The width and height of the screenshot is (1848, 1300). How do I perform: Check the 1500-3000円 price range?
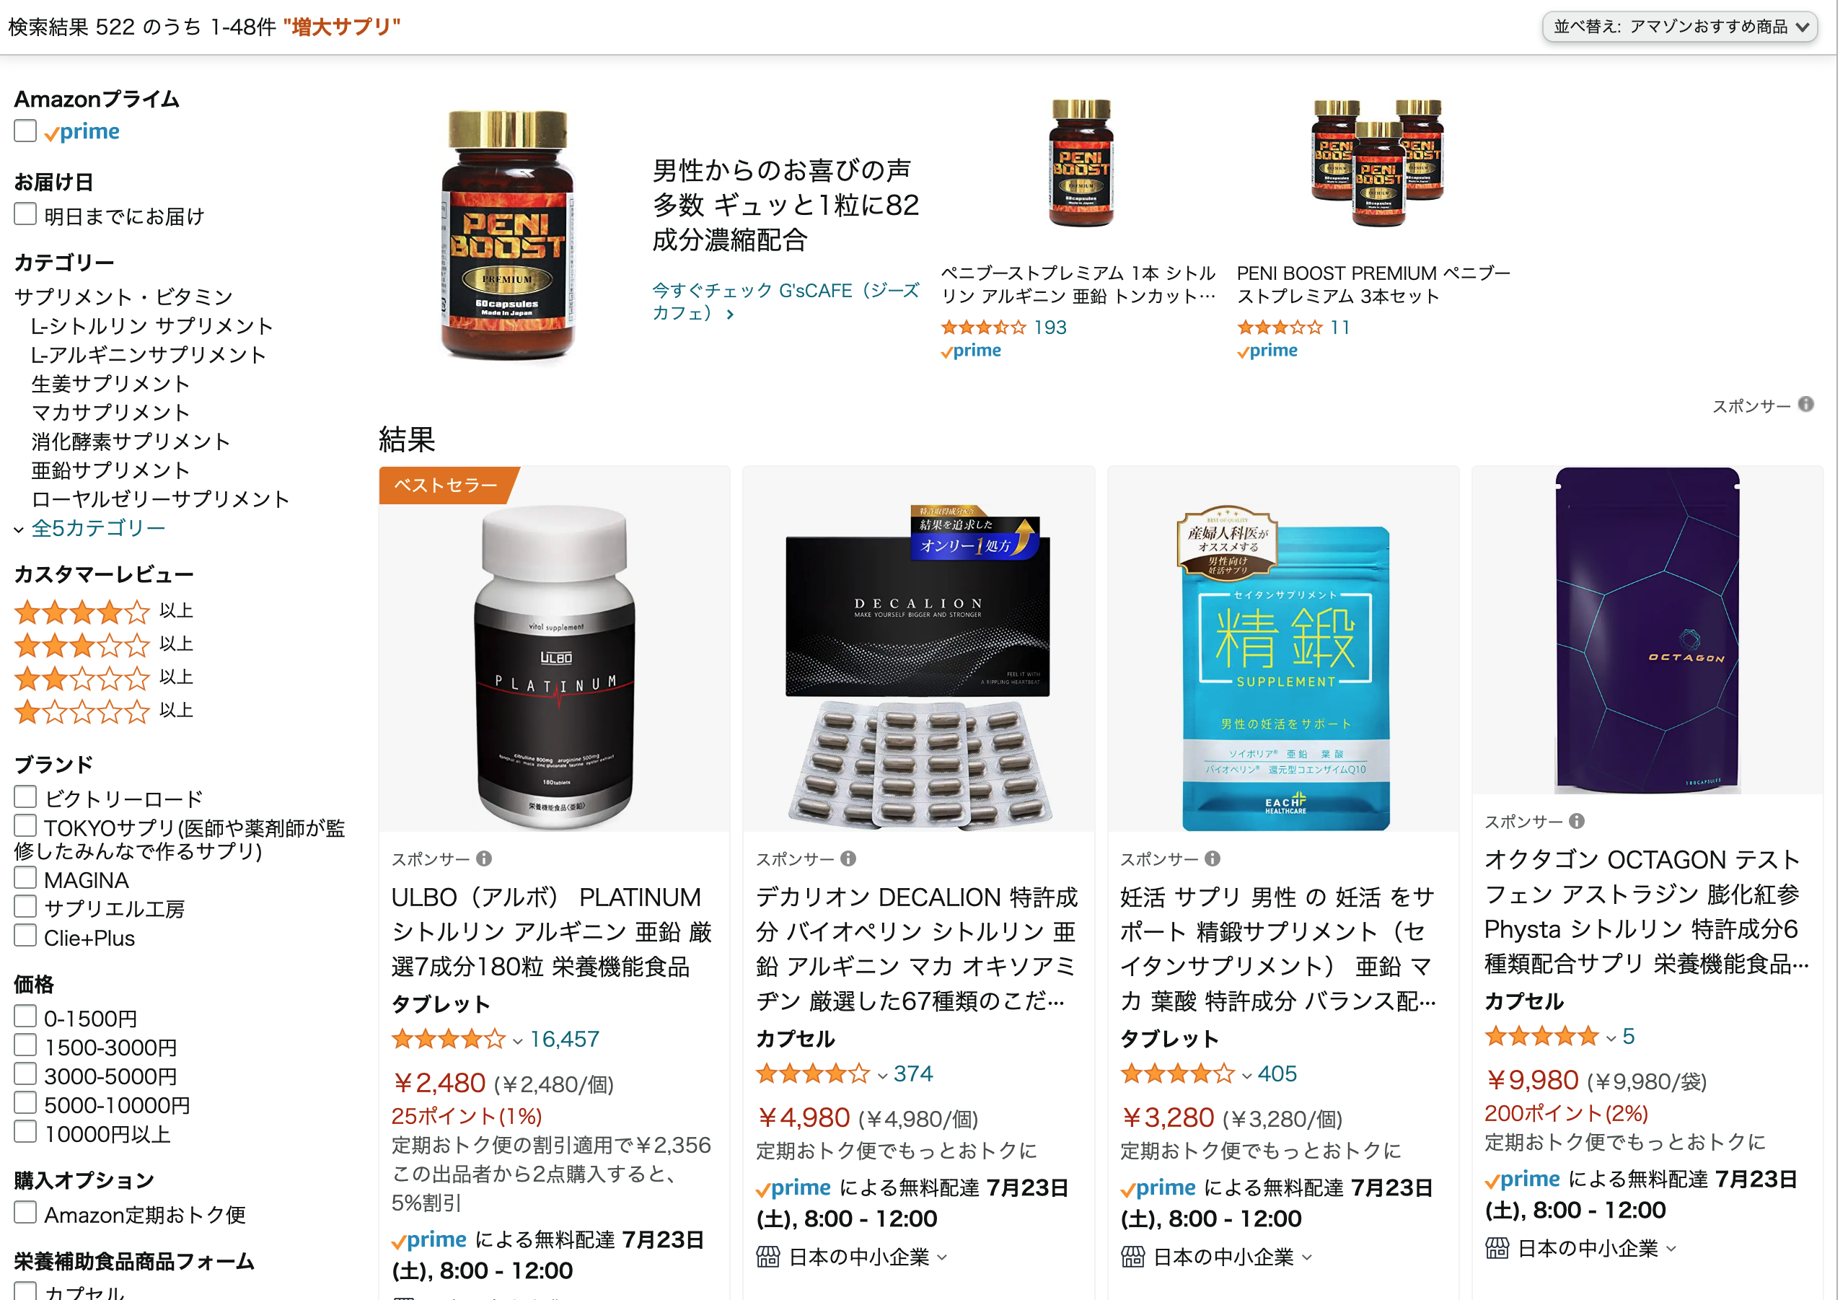coord(26,1045)
